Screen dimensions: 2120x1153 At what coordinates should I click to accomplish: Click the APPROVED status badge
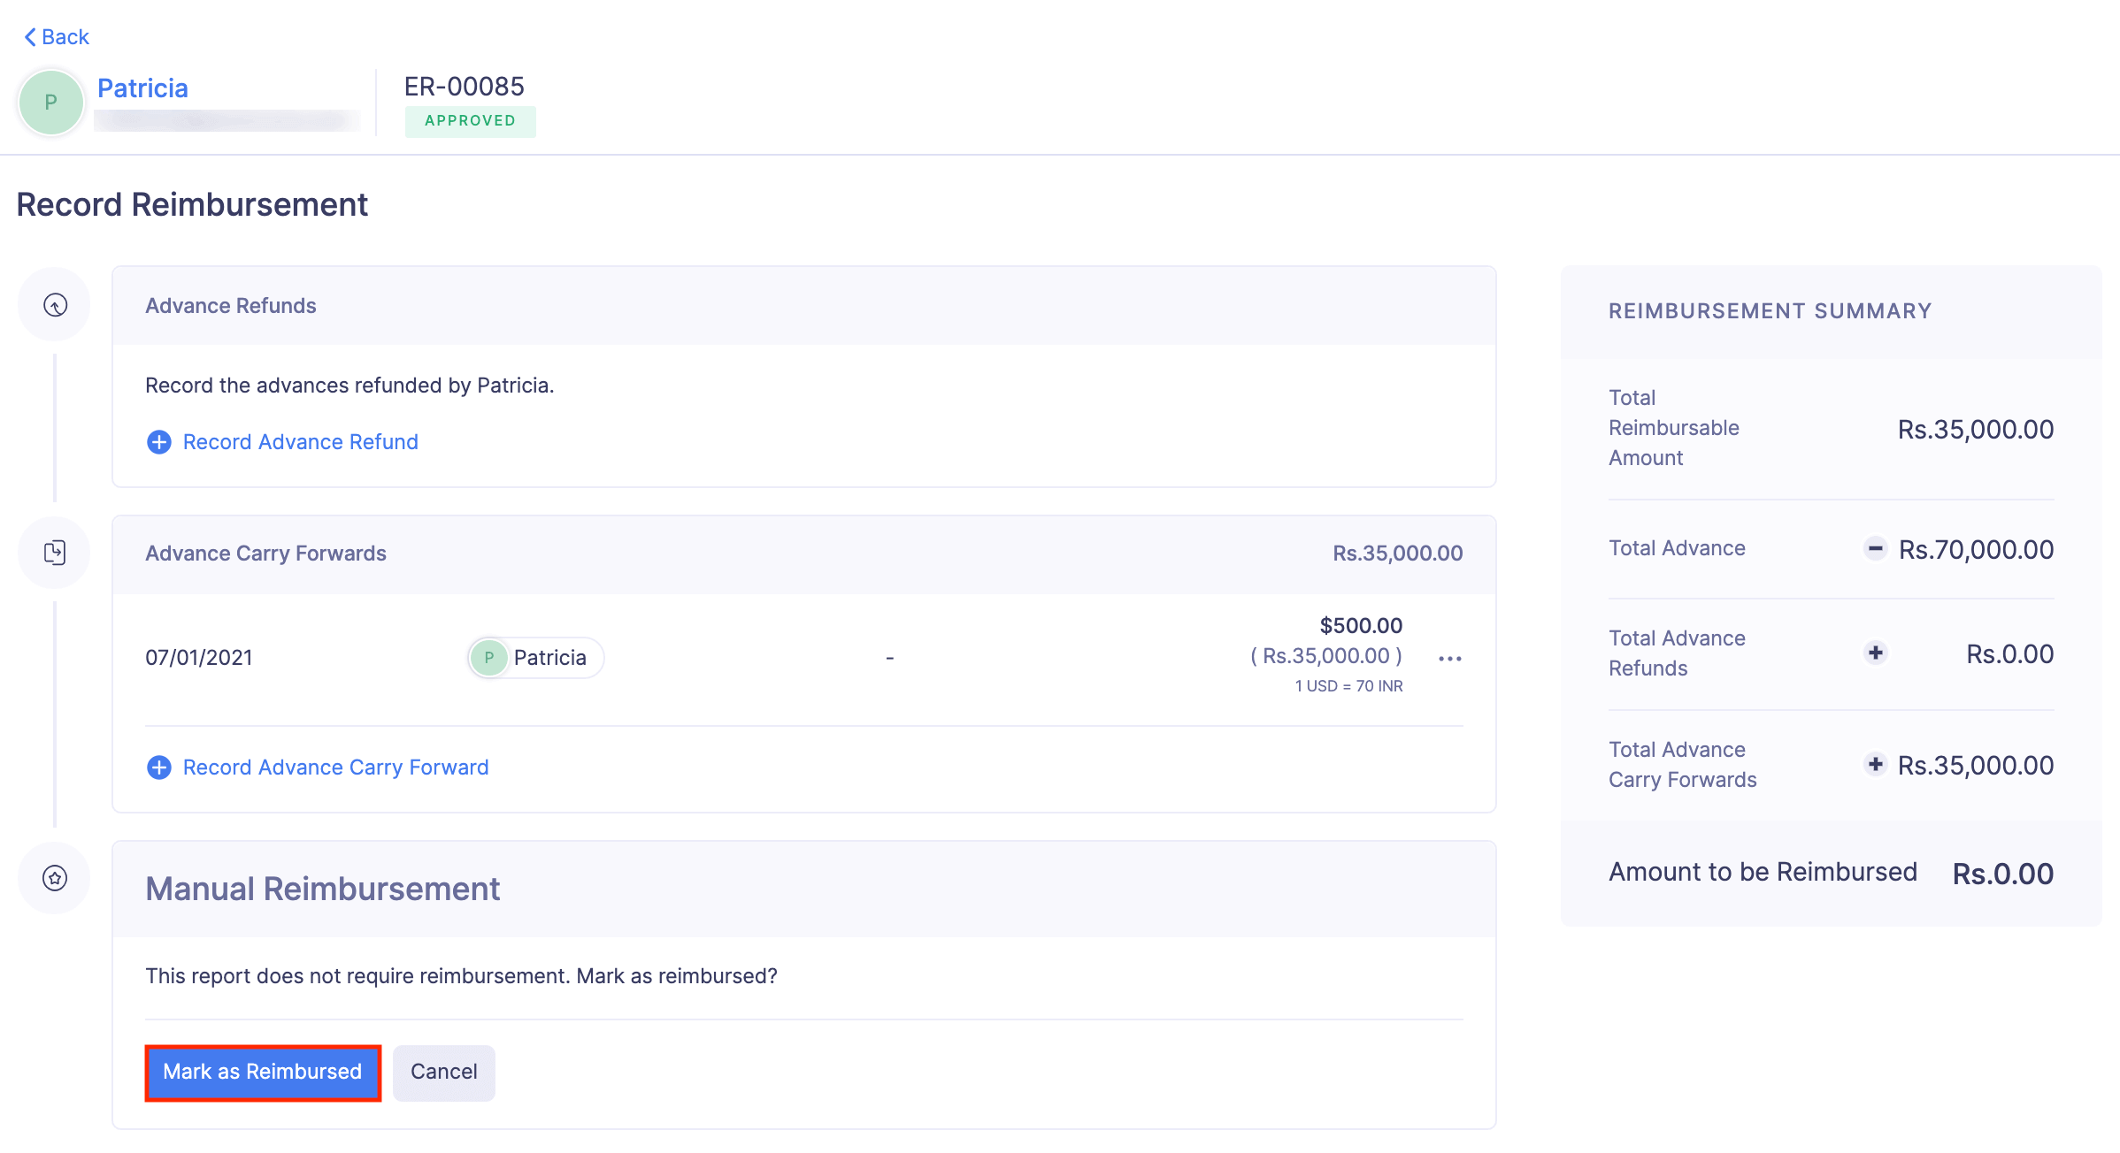point(470,121)
